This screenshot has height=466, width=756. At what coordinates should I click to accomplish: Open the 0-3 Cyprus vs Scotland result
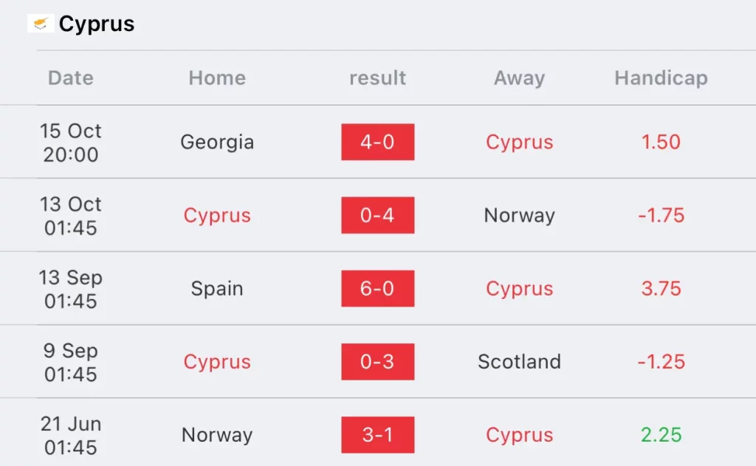point(377,362)
